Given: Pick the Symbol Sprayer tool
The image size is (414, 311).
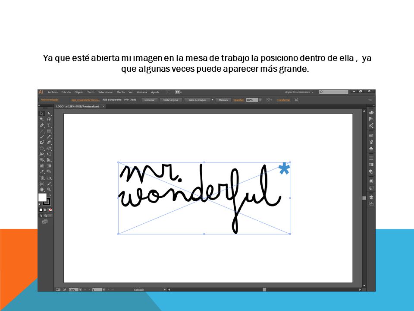Looking at the screenshot, I should pyautogui.click(x=42, y=178).
